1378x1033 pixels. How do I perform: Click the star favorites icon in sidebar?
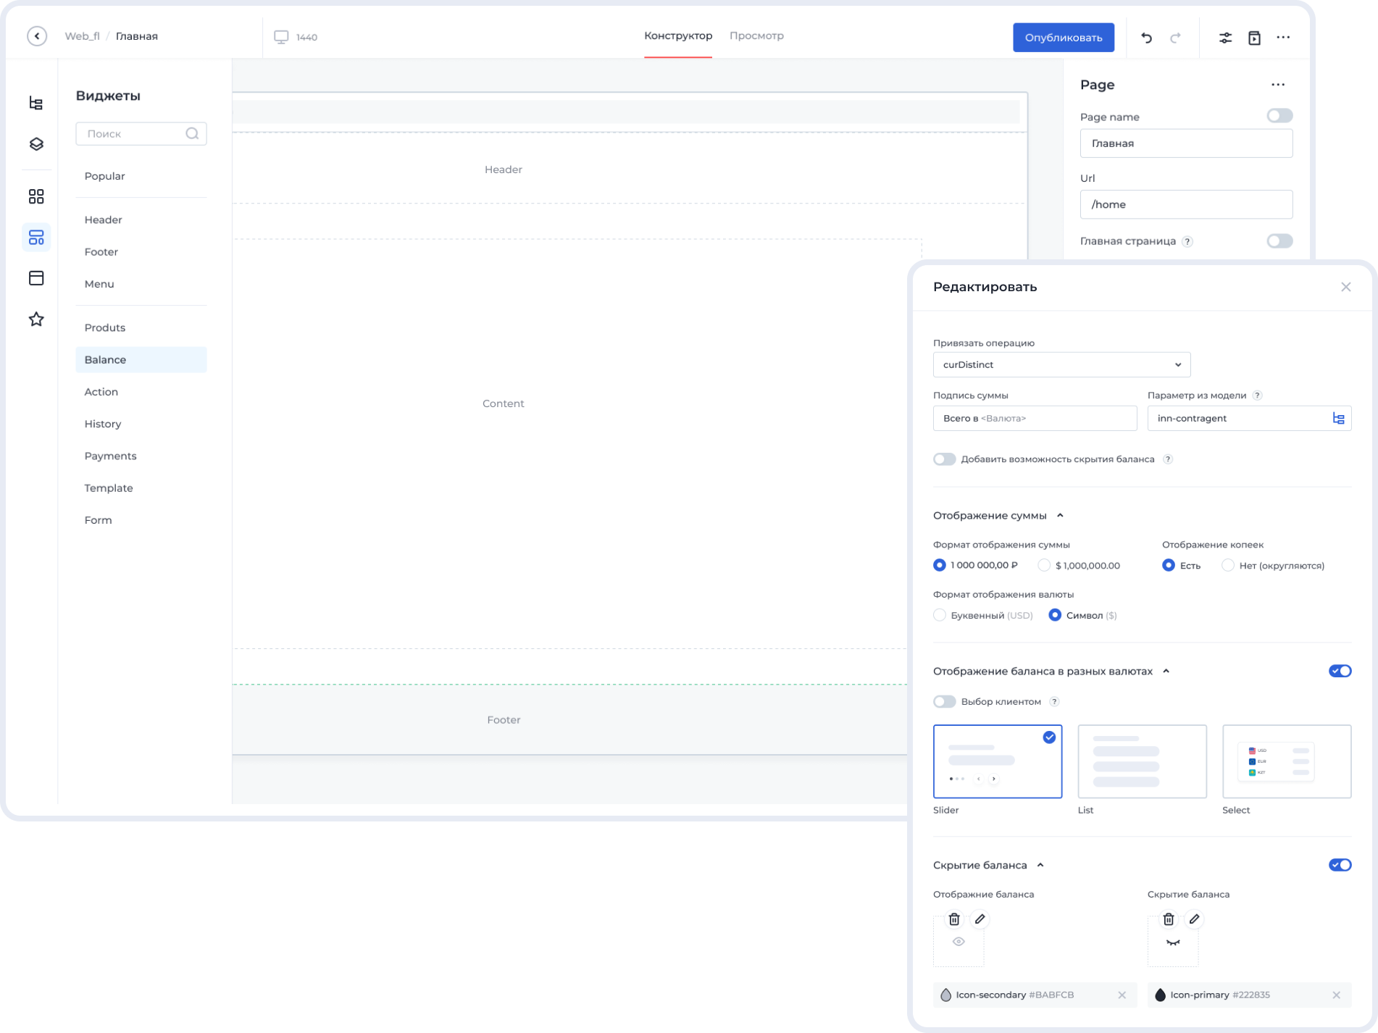tap(36, 319)
